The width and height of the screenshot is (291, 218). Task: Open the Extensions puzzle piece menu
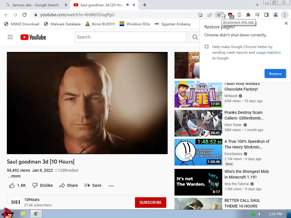pyautogui.click(x=248, y=15)
